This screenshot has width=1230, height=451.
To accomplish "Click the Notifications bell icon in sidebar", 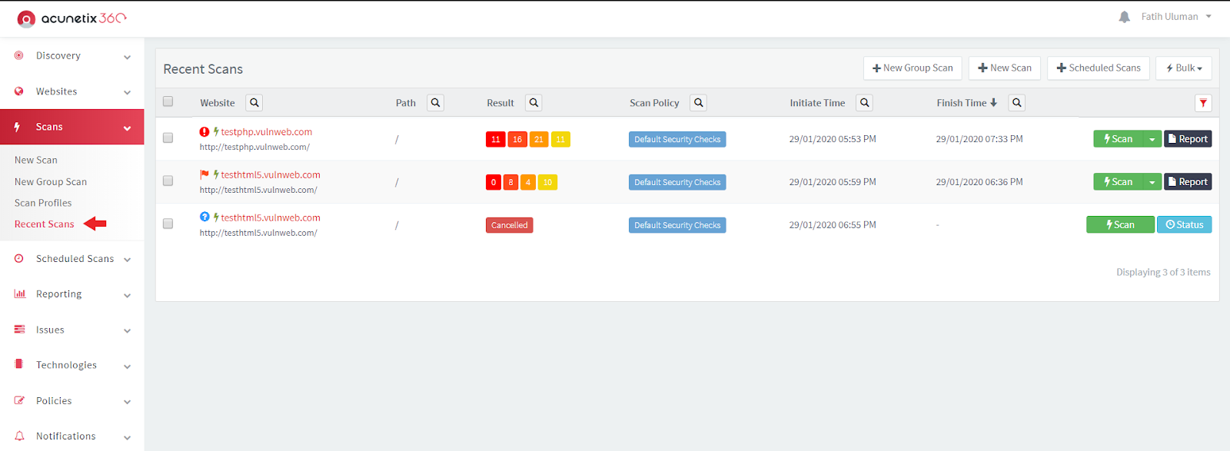I will [x=20, y=436].
